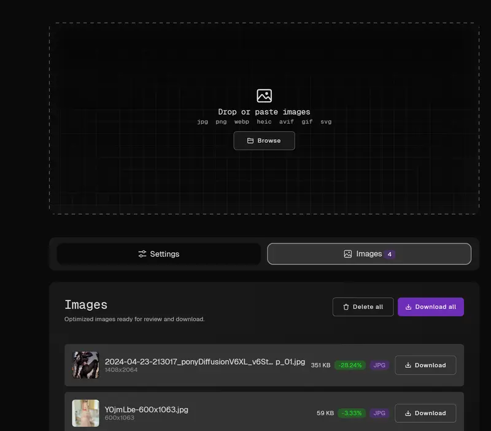Screen dimensions: 491x431
Task: Download the Y0jmLbe-600x1063.jpg image
Action: [x=425, y=413]
